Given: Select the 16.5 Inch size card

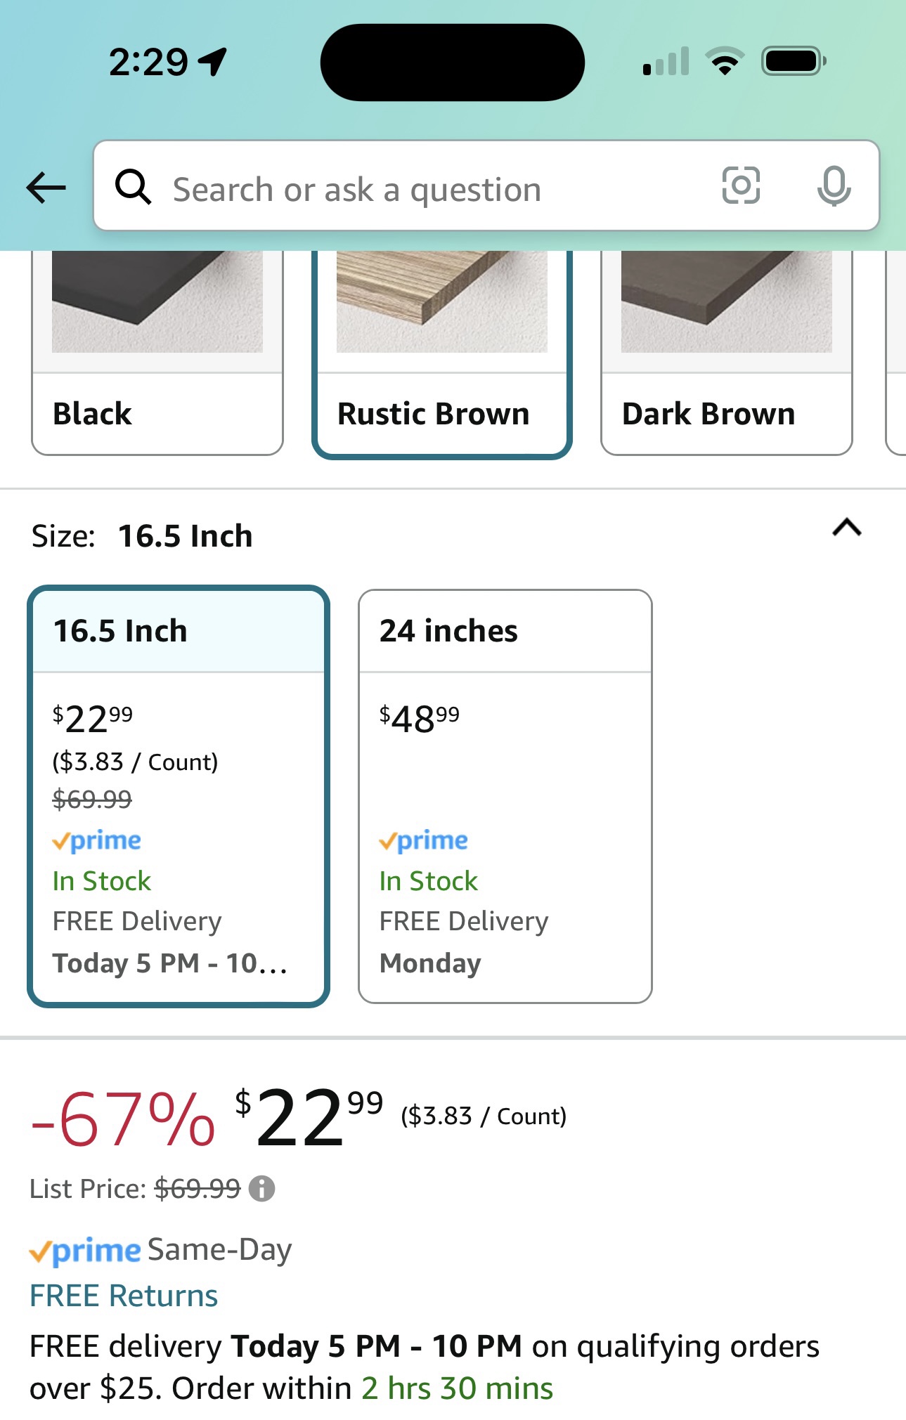Looking at the screenshot, I should (179, 796).
